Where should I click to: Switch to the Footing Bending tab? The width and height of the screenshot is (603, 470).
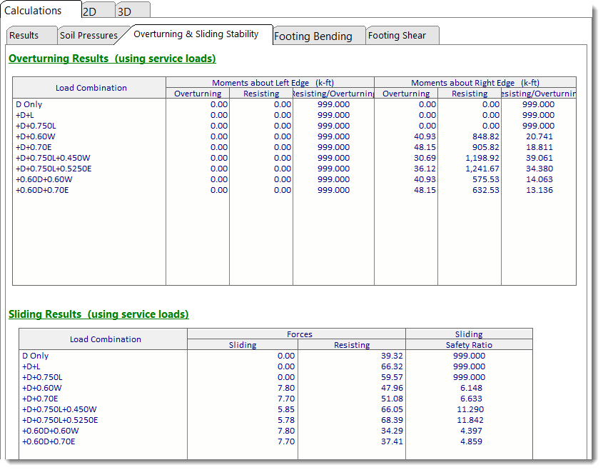[313, 36]
